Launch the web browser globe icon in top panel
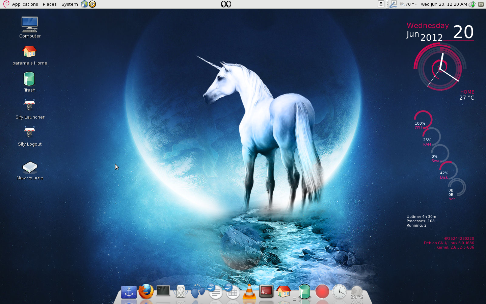486x304 pixels. coord(84,4)
